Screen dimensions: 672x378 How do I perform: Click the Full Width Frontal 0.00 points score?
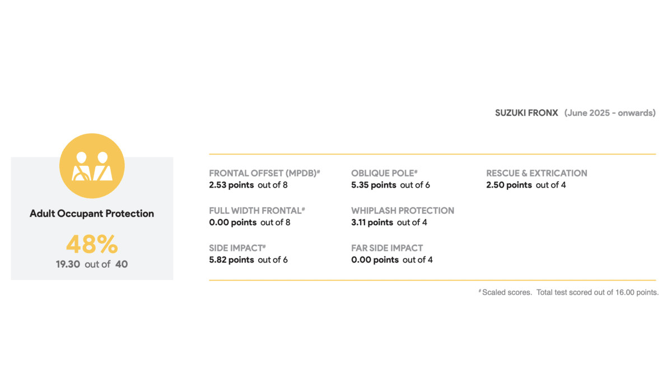232,222
